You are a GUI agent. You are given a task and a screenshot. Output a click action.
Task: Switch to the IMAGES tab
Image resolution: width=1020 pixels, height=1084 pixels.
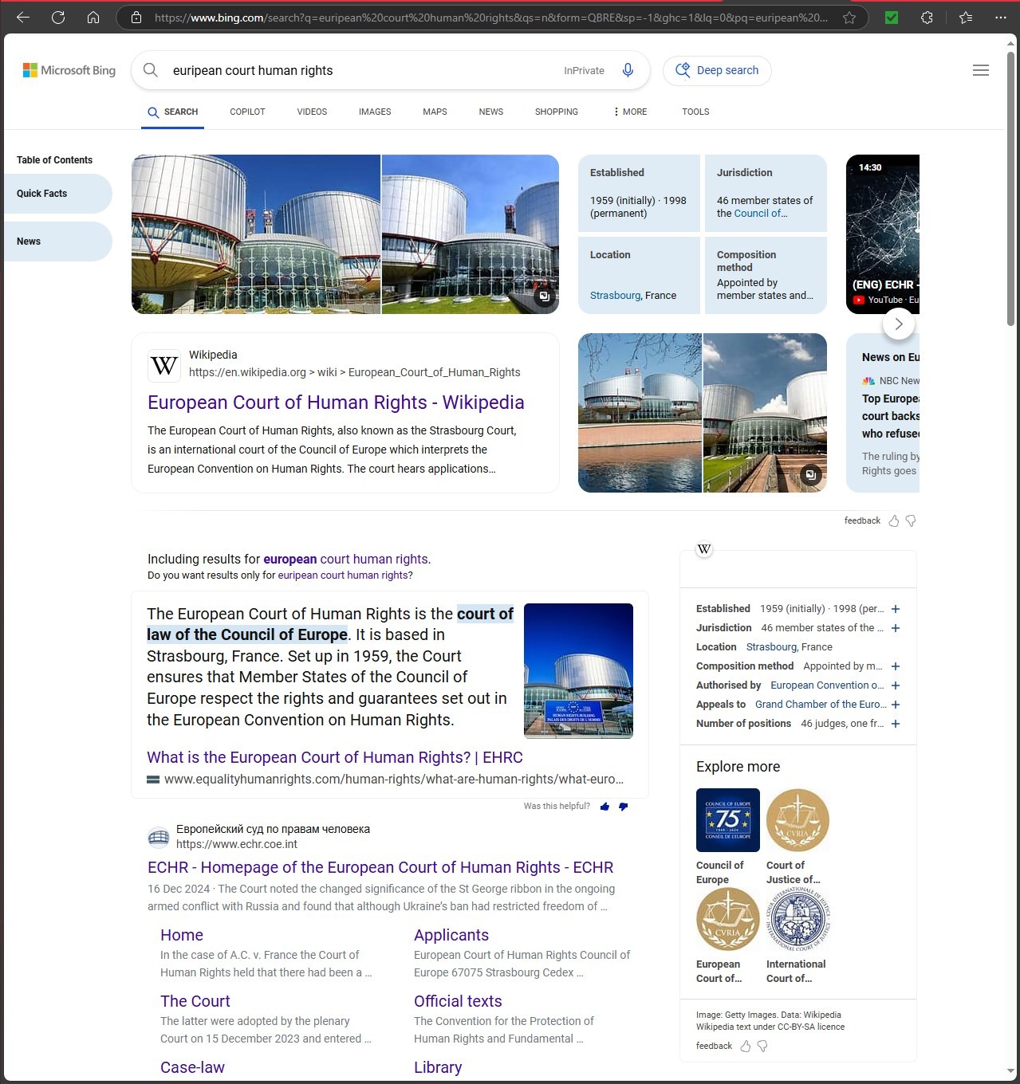tap(375, 112)
